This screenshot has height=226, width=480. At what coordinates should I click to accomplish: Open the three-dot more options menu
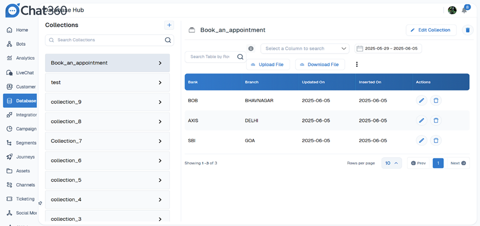[357, 65]
